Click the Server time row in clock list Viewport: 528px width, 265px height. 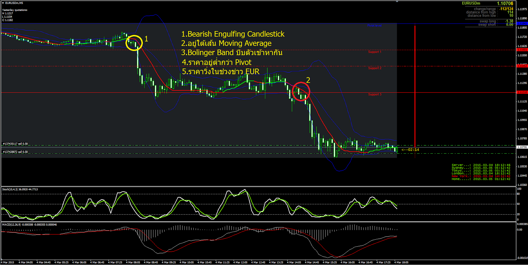(481, 165)
